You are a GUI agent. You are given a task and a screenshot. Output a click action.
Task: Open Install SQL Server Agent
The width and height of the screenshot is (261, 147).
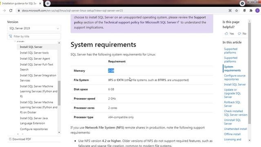pos(35,58)
